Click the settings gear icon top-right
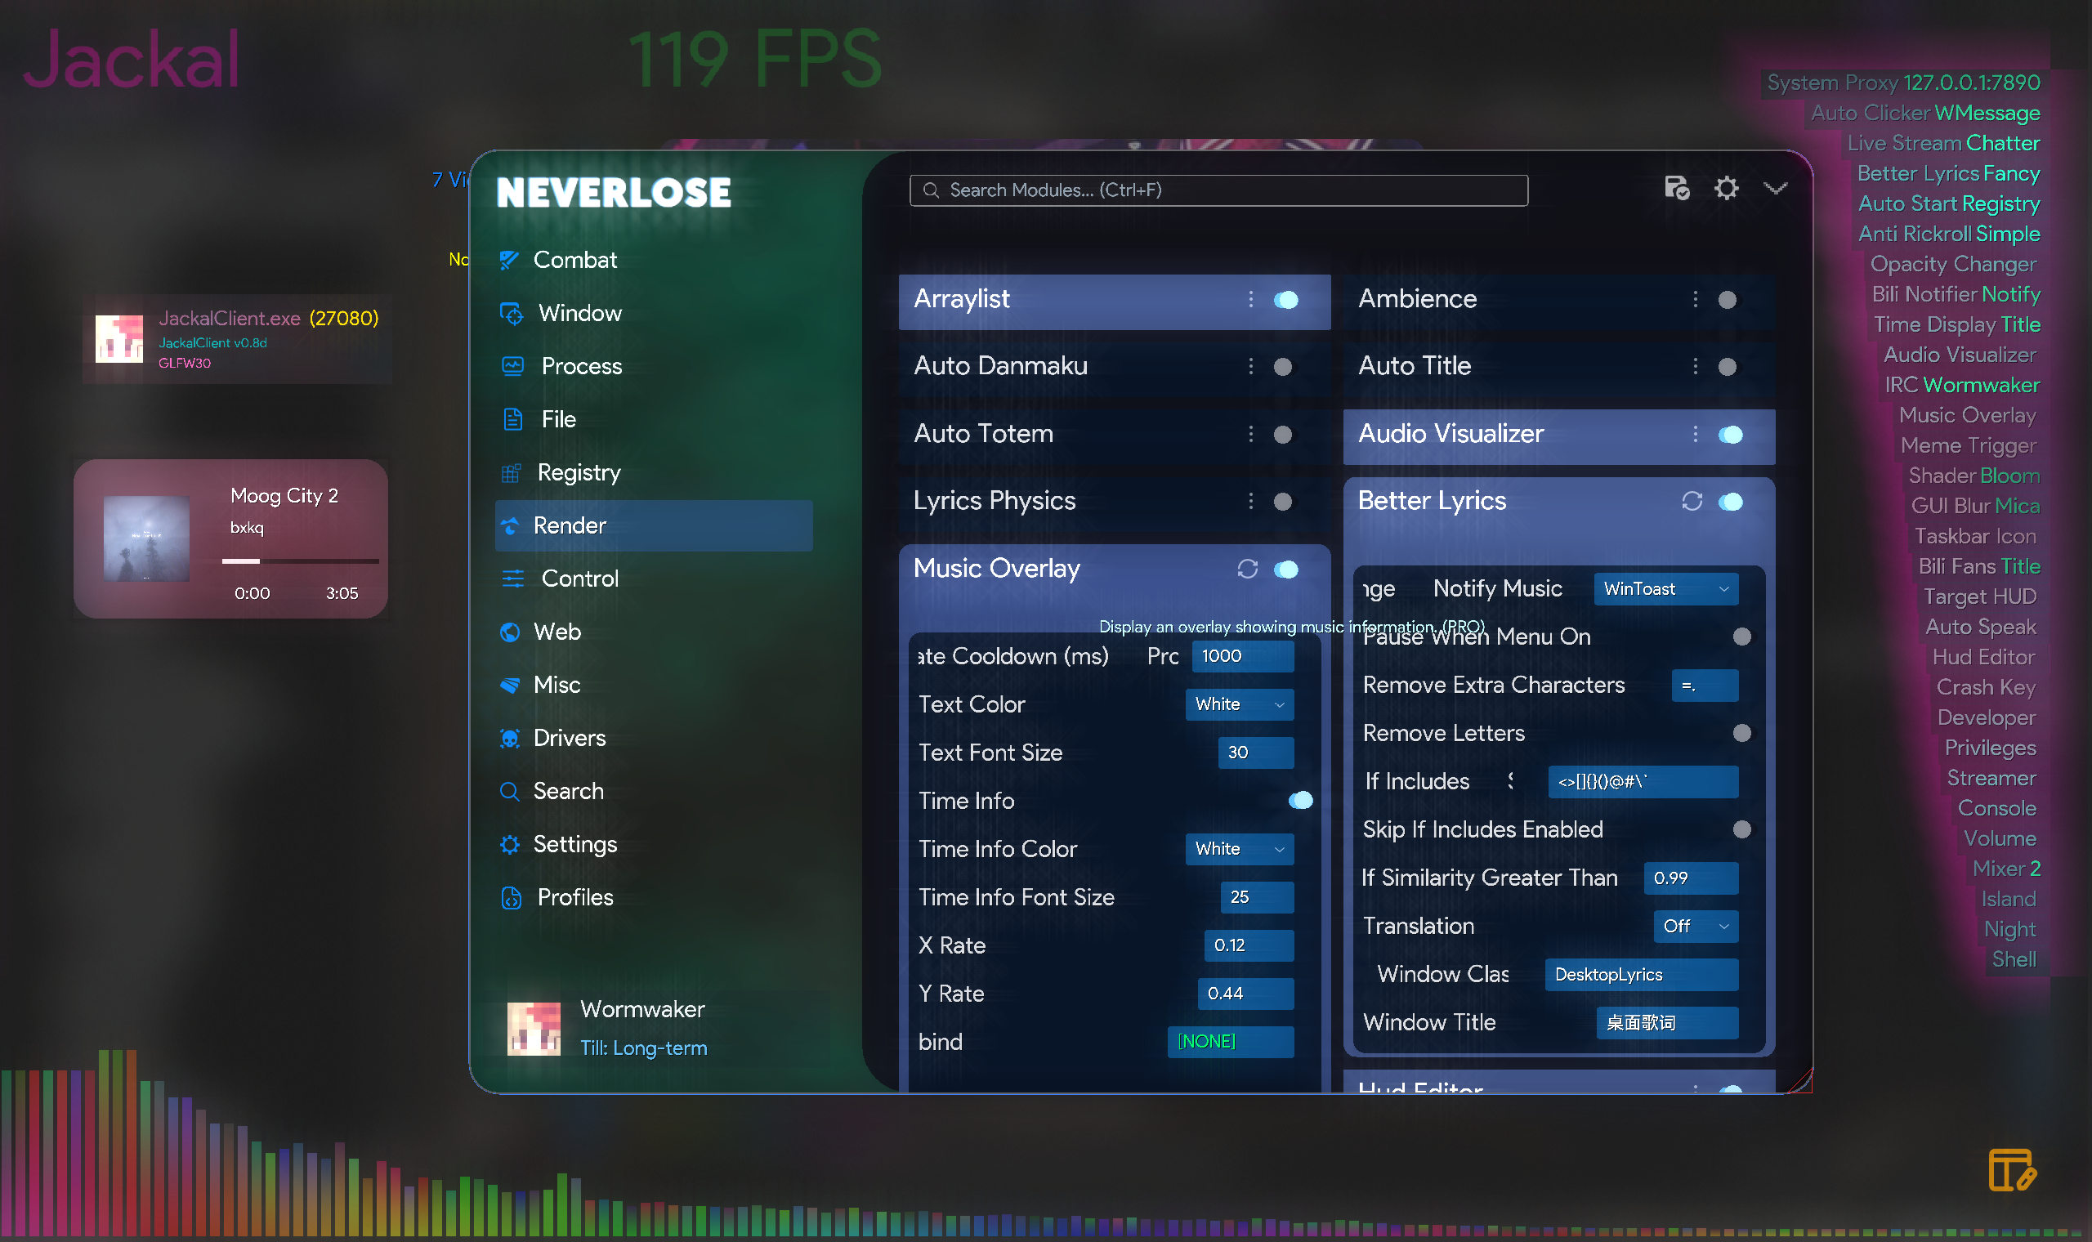 (x=1725, y=188)
